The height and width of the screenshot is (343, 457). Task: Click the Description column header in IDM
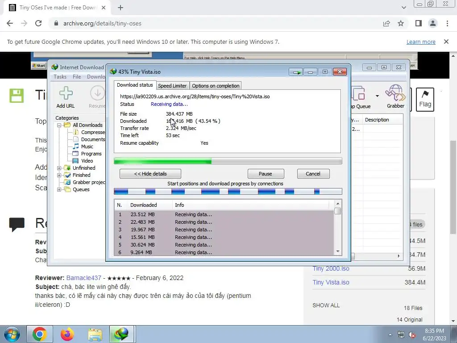[x=382, y=120]
